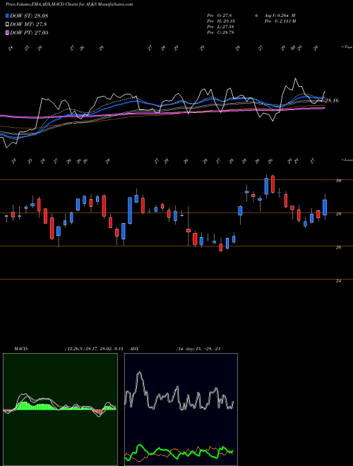Click the 'Pre C: 28.78' value
Screen dimensions: 353x466
point(220,32)
